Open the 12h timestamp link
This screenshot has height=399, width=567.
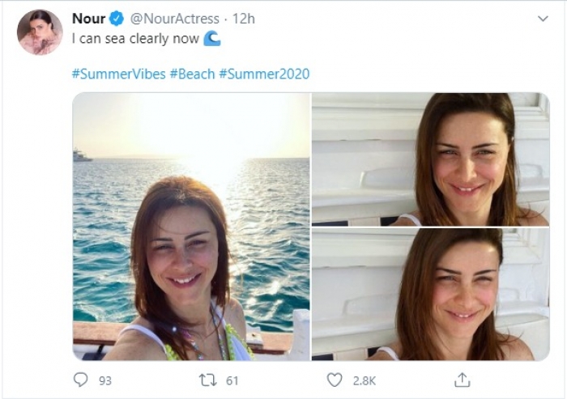(244, 19)
